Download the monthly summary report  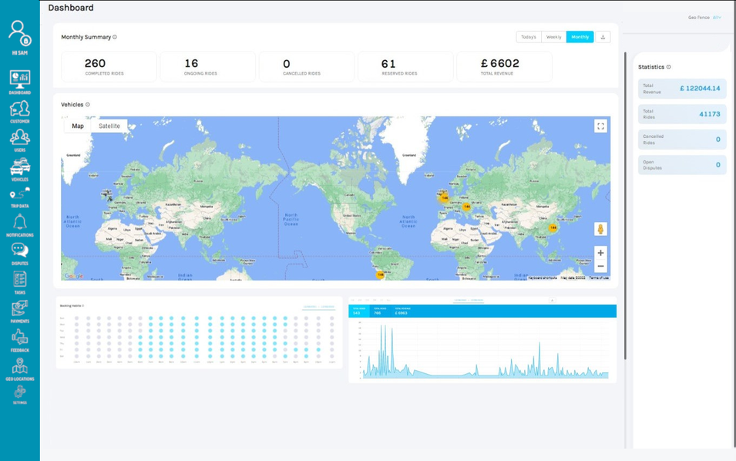click(603, 37)
